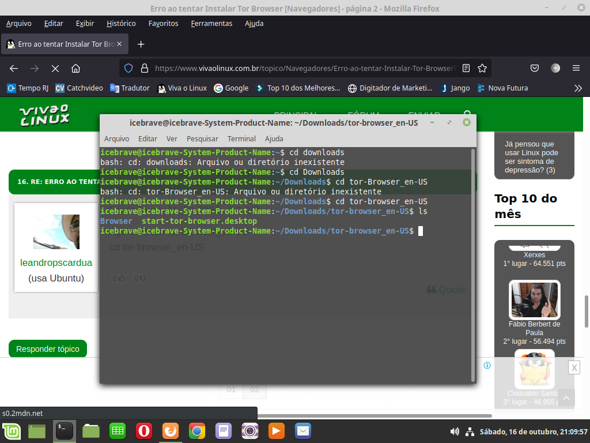Click the terminal window's vertical scrollbar

click(x=472, y=265)
